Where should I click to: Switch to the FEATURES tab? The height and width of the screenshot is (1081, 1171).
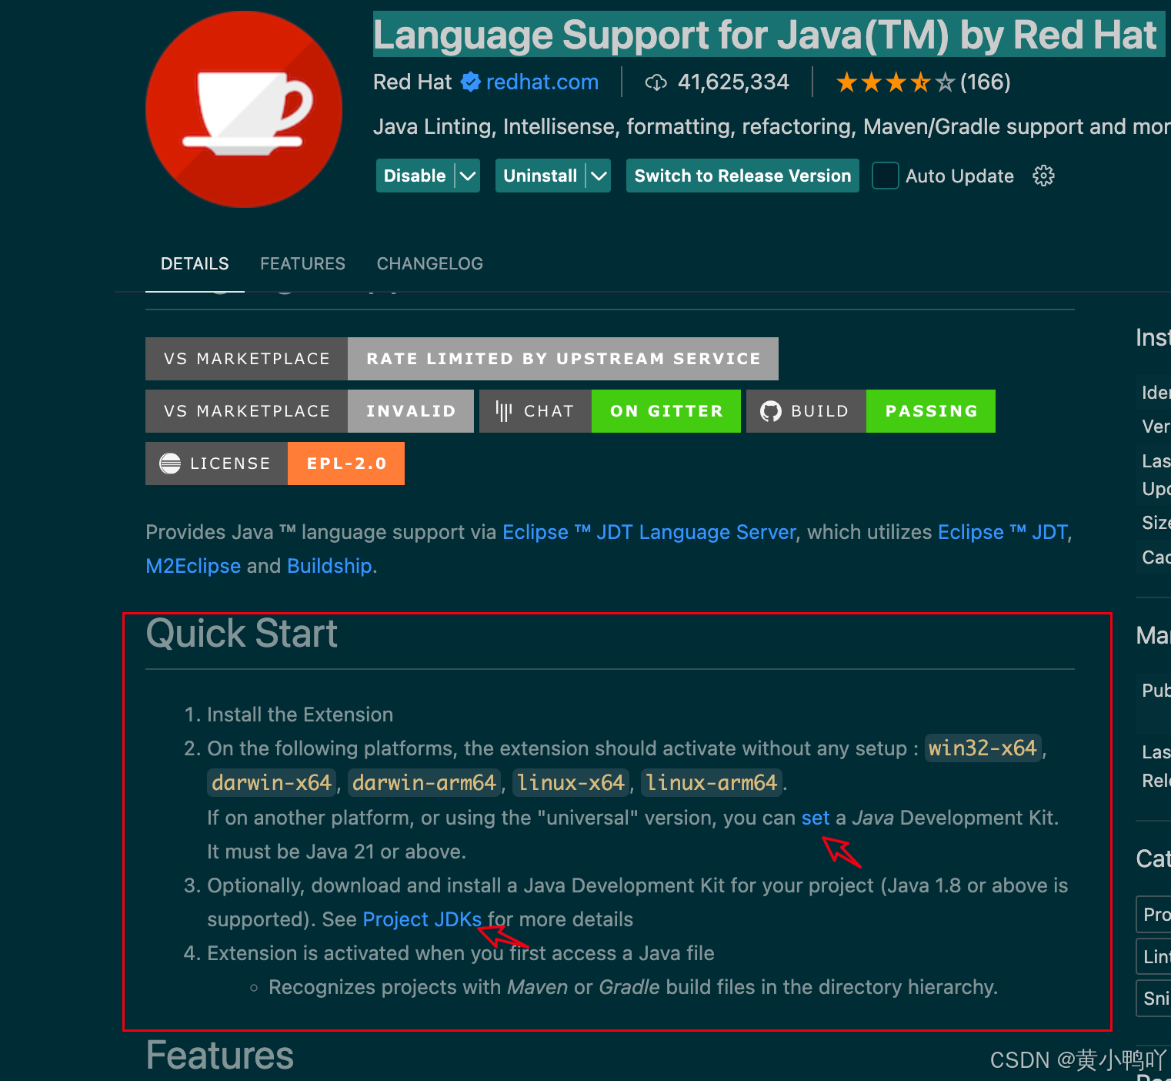pos(302,263)
